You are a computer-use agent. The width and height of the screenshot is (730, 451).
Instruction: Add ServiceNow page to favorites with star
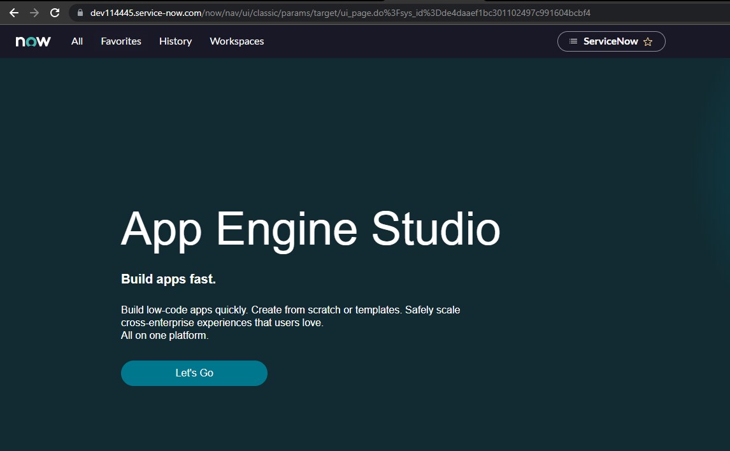click(x=648, y=41)
